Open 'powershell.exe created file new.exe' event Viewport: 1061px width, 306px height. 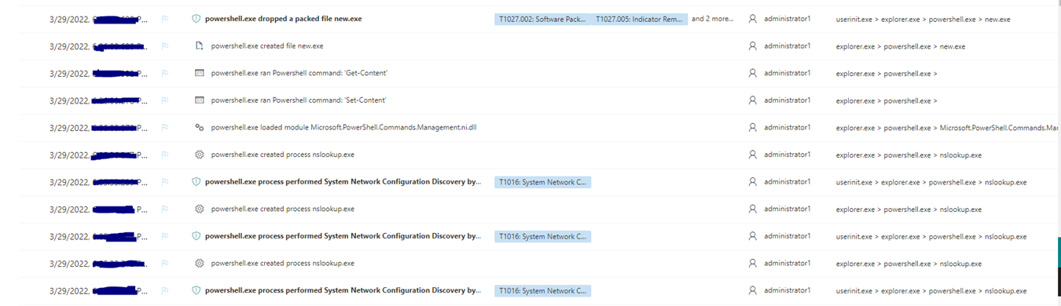pyautogui.click(x=267, y=46)
